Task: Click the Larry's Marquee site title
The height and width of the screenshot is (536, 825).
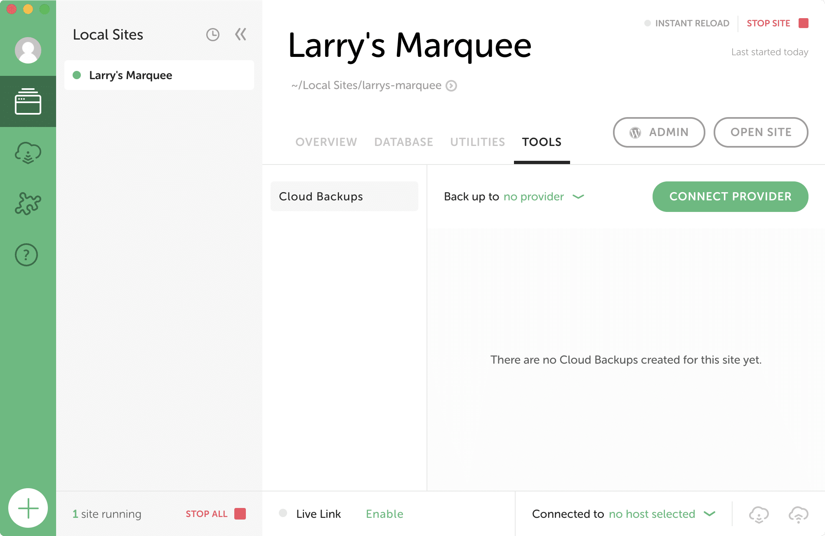Action: click(410, 45)
